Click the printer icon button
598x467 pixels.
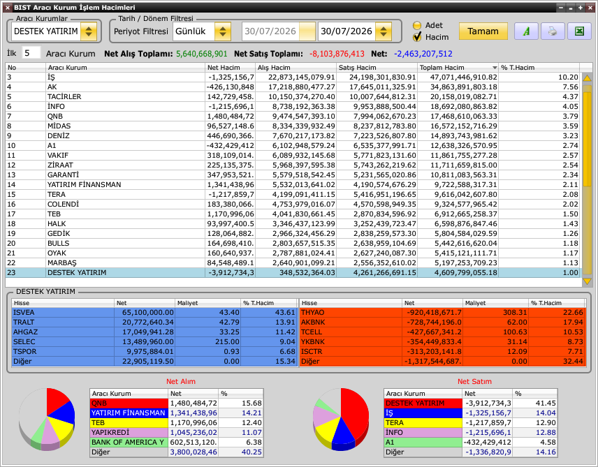[552, 31]
